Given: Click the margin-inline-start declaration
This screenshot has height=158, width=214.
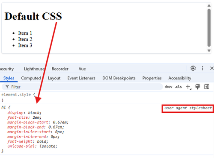Looking at the screenshot, I should 36,132.
